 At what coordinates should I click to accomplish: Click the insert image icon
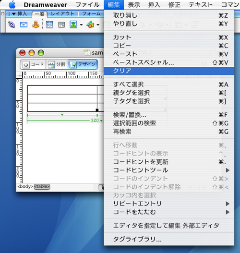click(x=73, y=24)
